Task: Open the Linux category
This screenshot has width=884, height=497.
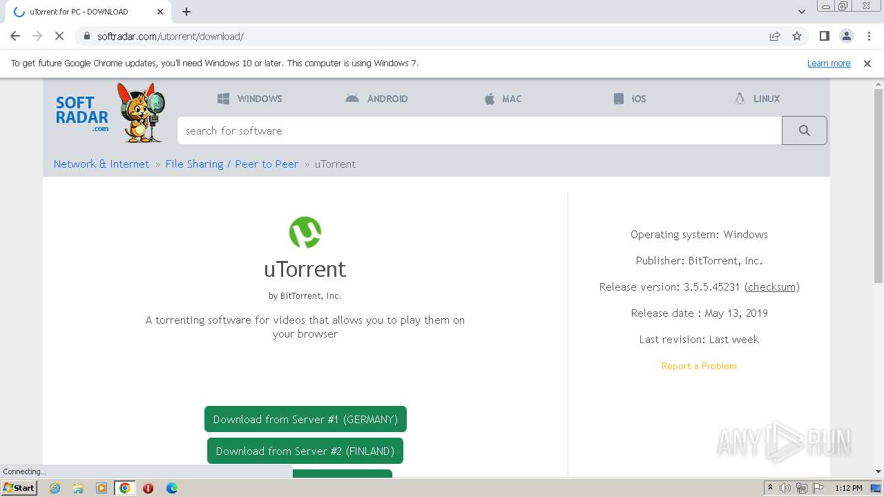Action: (x=757, y=99)
